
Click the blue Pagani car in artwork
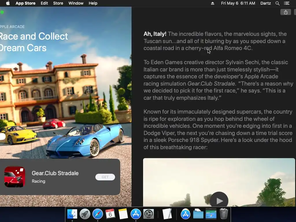85,141
